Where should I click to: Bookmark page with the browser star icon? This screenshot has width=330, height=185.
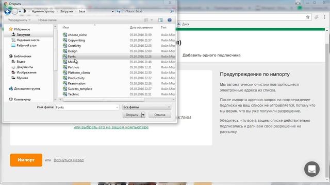(x=308, y=17)
